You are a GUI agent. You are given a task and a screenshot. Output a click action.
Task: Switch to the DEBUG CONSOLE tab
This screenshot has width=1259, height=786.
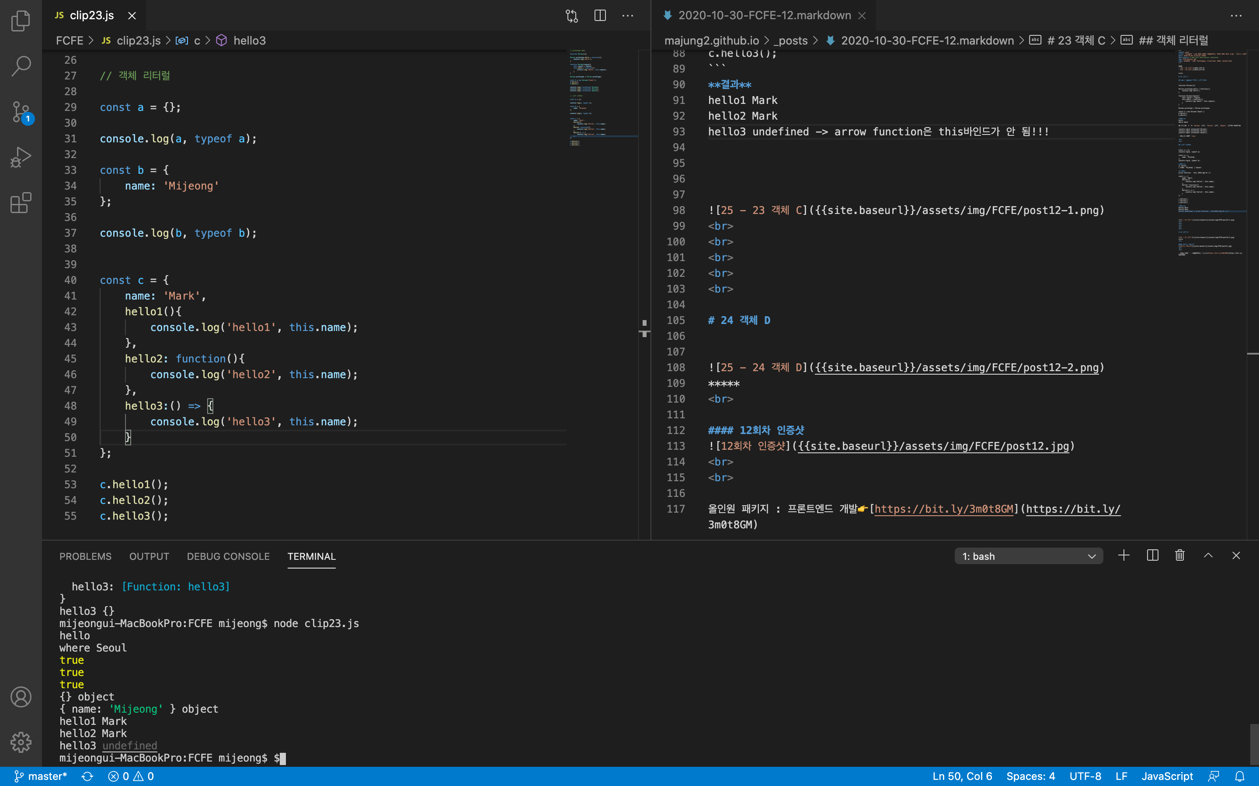228,556
